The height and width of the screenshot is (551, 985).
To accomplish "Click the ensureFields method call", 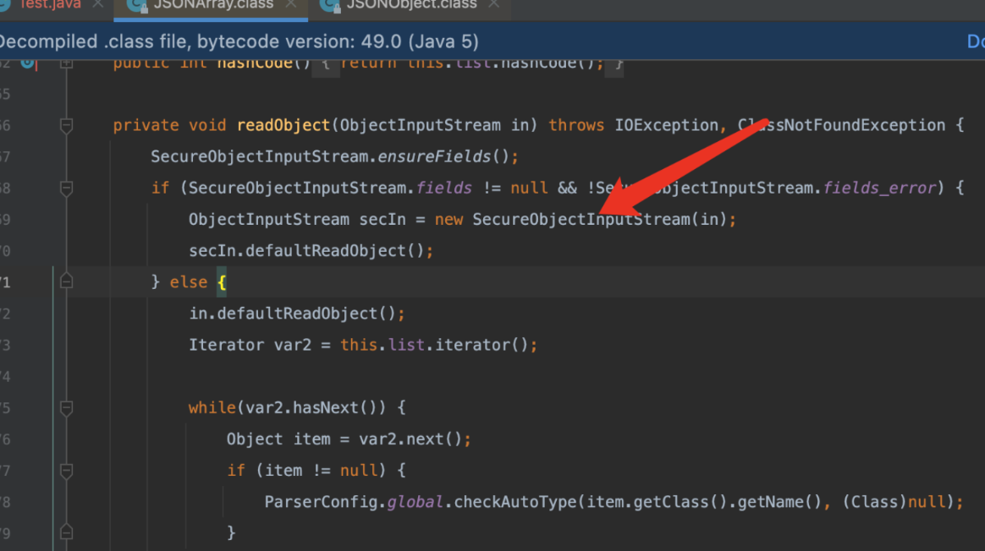I will [433, 156].
